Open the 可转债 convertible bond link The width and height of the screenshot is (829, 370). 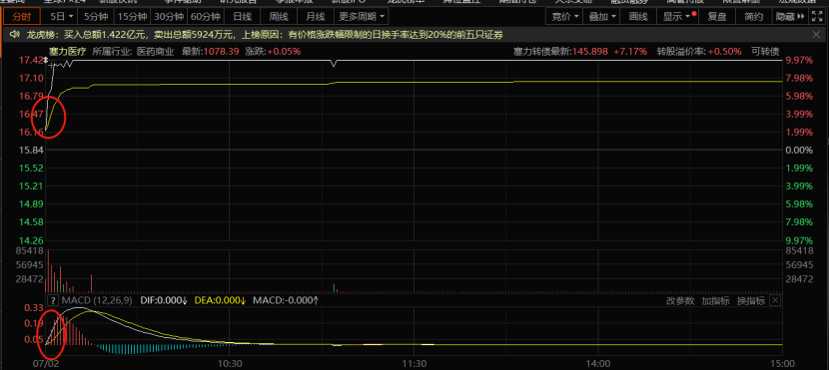click(764, 52)
